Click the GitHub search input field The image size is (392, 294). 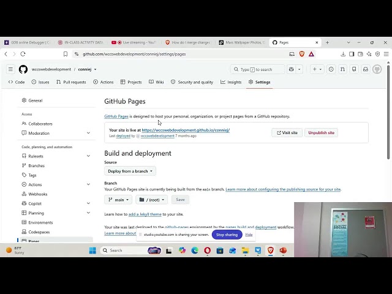257,69
